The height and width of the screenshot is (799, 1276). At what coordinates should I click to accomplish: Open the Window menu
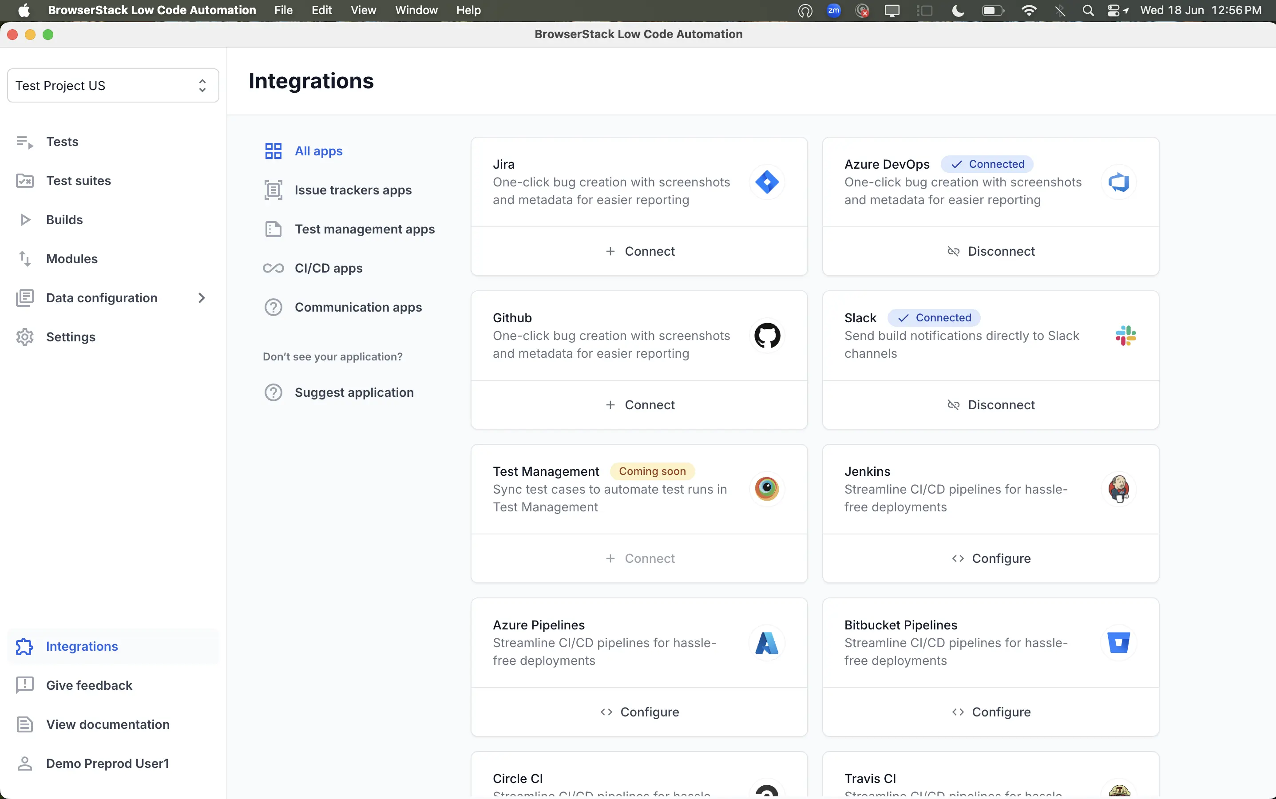(x=416, y=10)
